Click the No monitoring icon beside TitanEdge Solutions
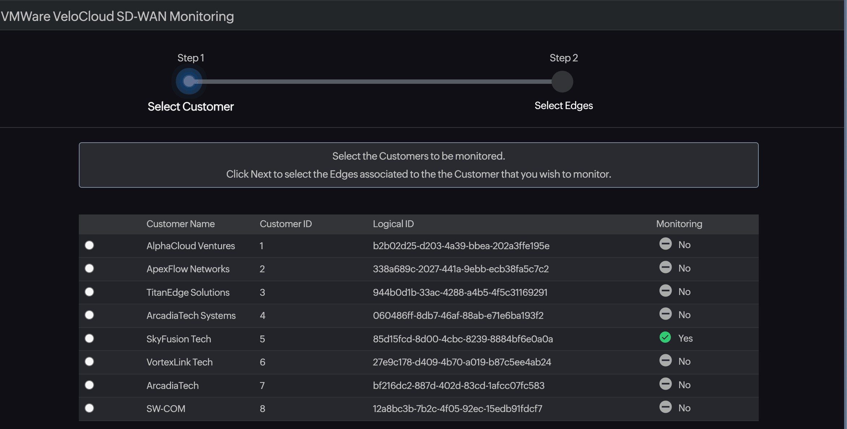 [666, 291]
